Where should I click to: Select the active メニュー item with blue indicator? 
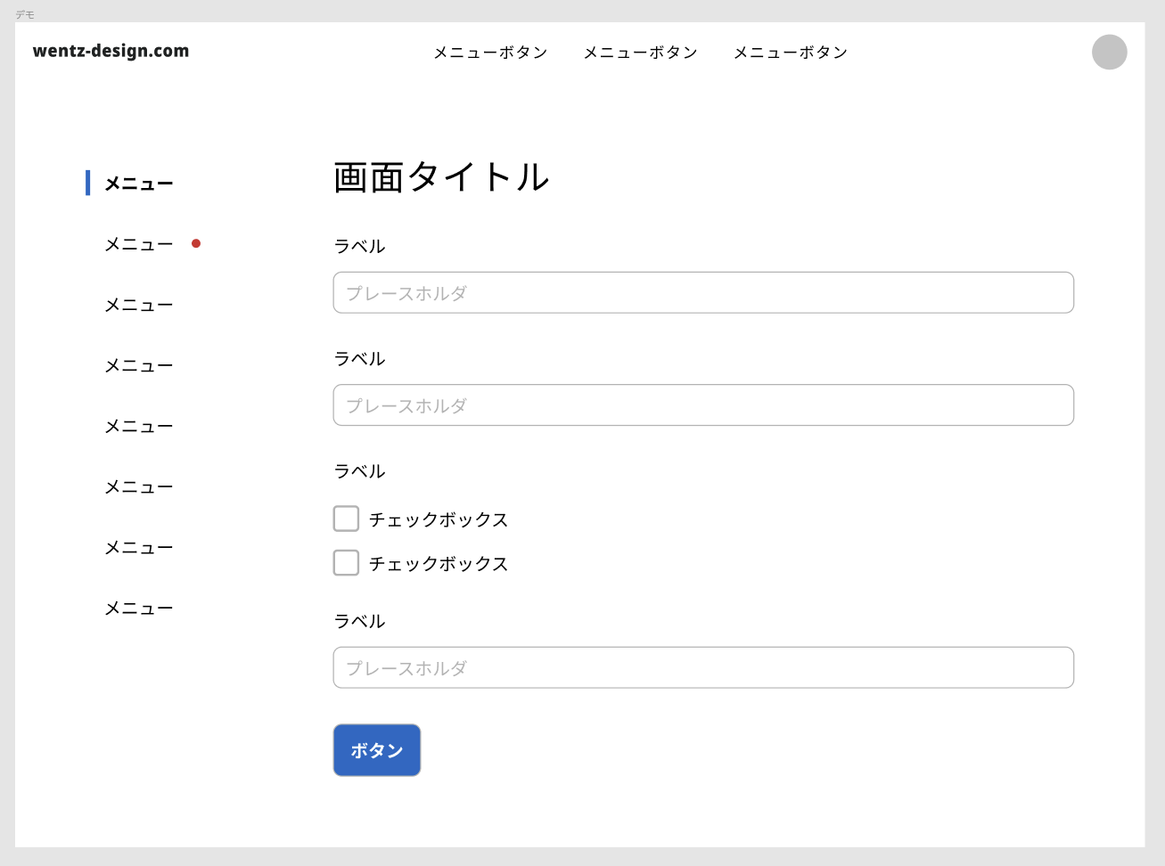coord(138,184)
